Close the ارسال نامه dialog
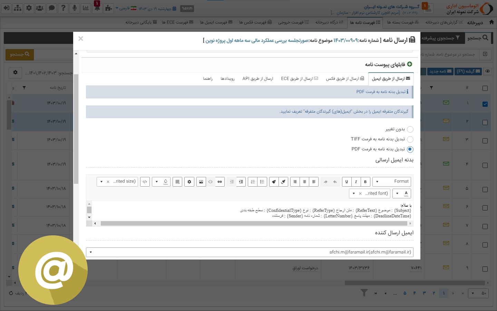 (81, 39)
